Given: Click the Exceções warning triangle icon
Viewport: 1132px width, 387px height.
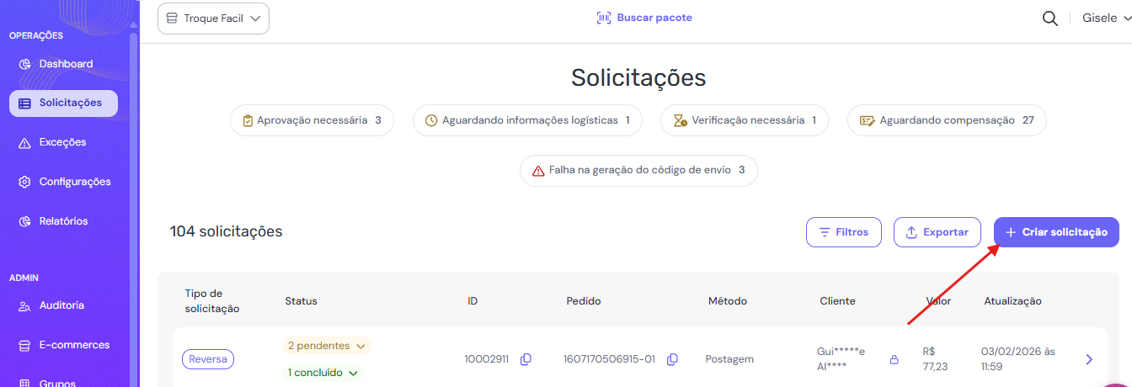Looking at the screenshot, I should click(24, 143).
